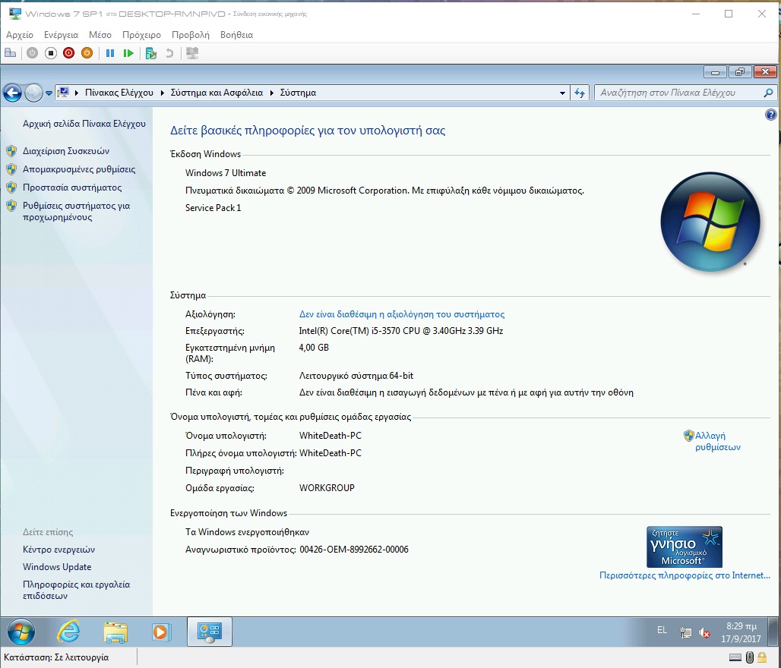
Task: Open Κέντρο ενεργειών
Action: (x=58, y=550)
